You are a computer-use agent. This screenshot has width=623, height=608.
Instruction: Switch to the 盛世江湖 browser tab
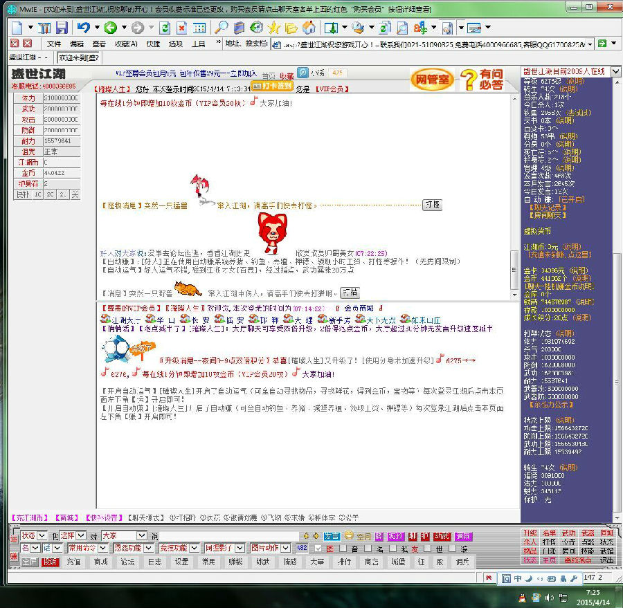pyautogui.click(x=28, y=57)
